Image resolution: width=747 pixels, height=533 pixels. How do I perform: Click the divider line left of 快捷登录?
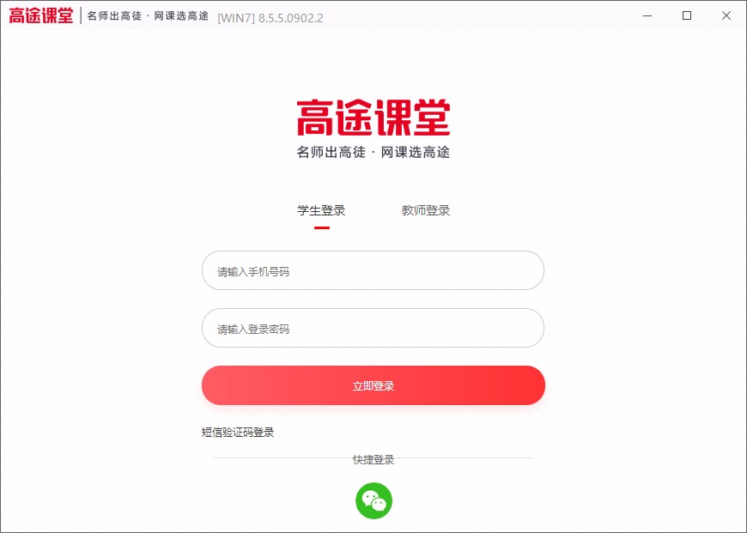click(x=283, y=458)
